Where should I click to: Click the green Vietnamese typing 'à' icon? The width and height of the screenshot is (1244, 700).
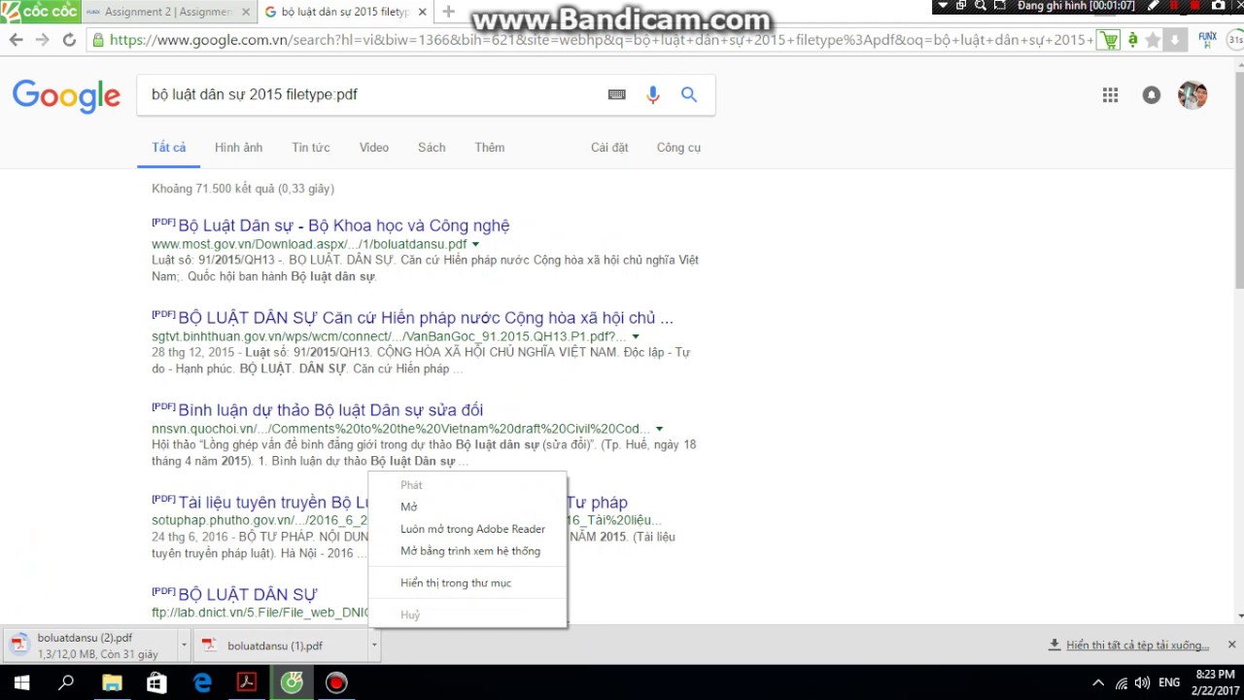(1132, 40)
